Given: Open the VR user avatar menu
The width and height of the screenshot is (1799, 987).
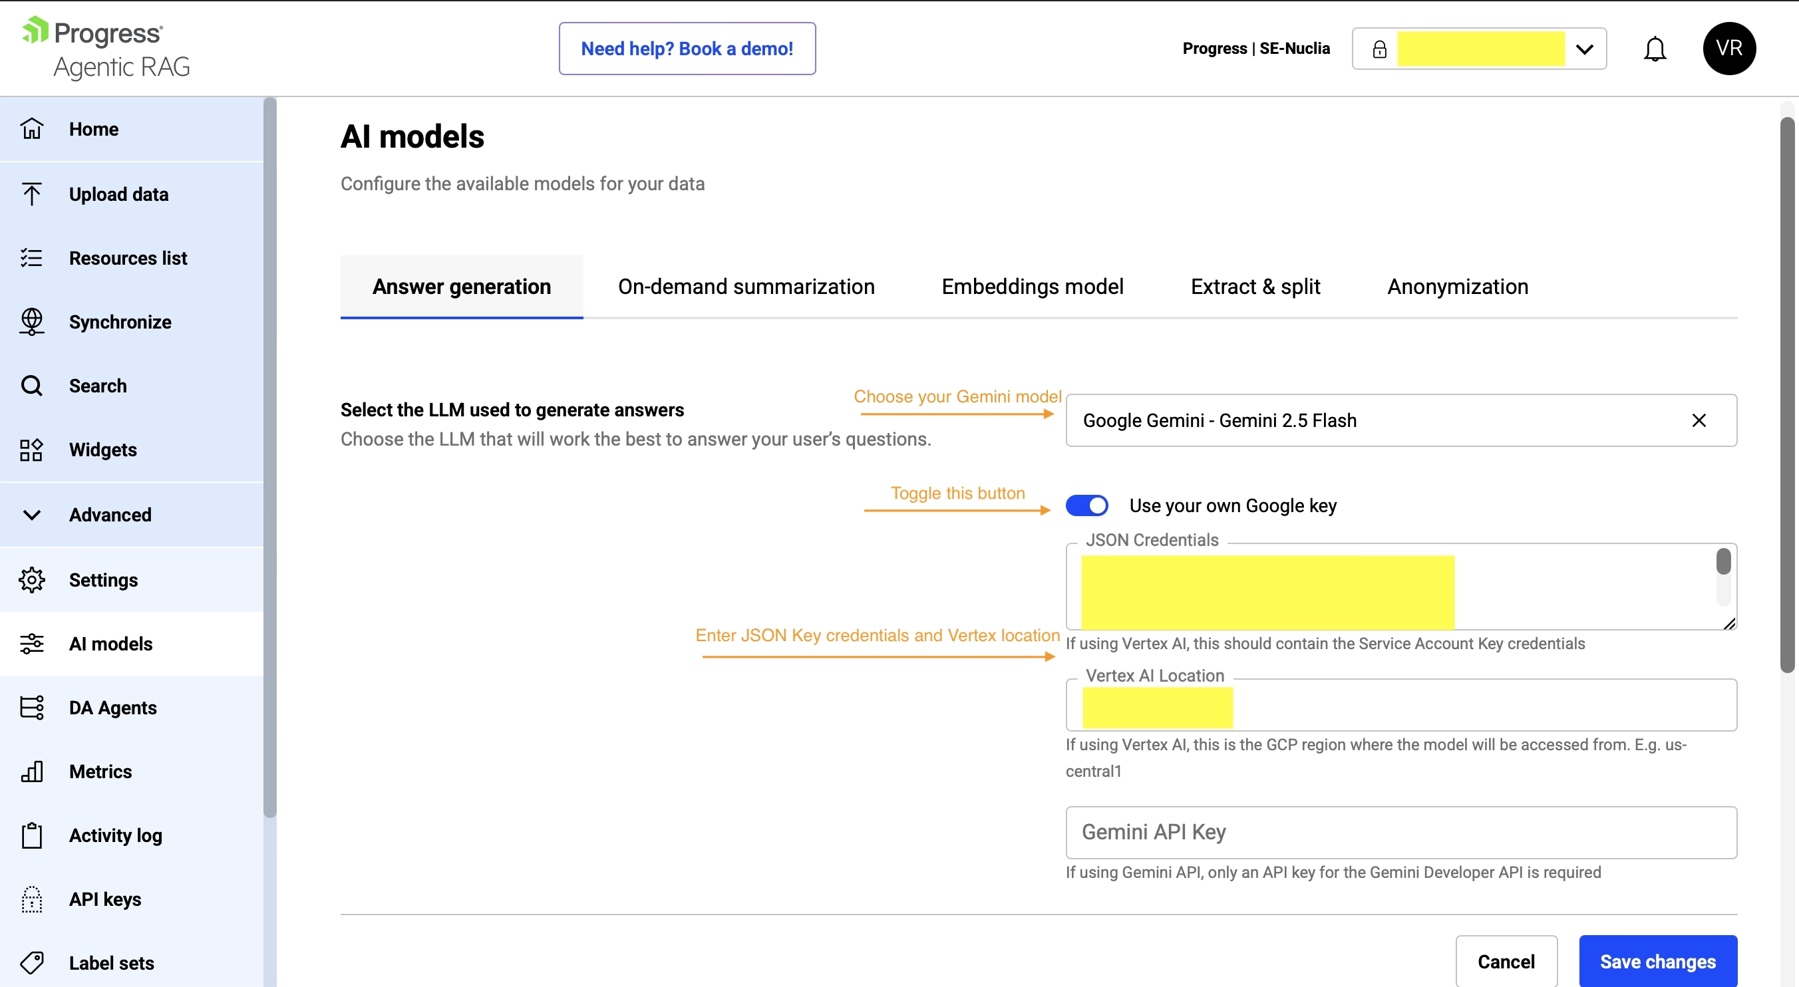Looking at the screenshot, I should tap(1728, 49).
